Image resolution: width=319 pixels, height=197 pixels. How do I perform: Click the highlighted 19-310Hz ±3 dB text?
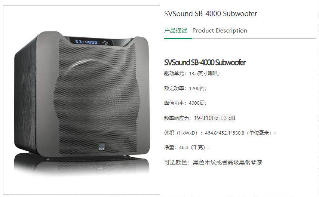tap(215, 118)
